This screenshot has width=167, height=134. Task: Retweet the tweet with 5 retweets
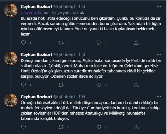pos(61,127)
